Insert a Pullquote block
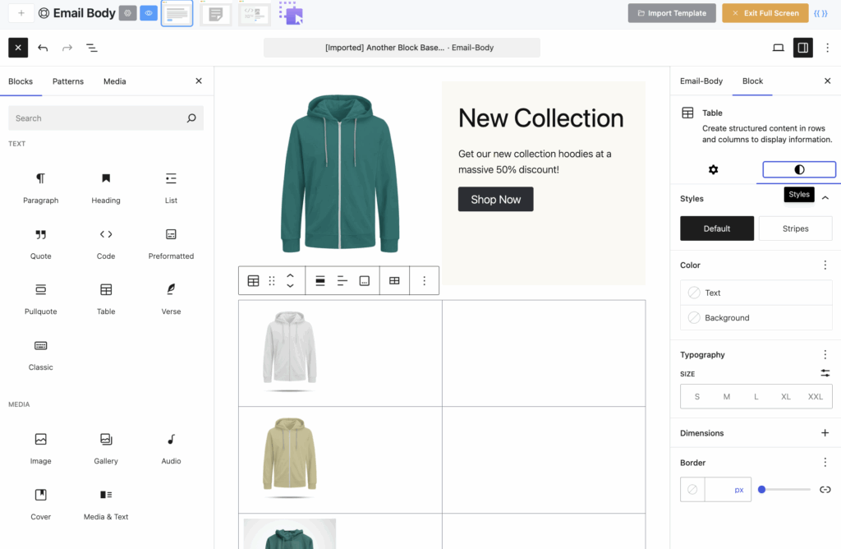Viewport: 841px width, 549px height. [40, 298]
